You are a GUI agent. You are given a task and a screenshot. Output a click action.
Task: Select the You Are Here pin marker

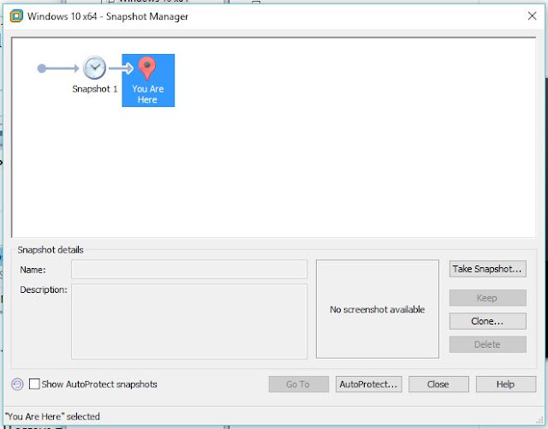coord(147,69)
